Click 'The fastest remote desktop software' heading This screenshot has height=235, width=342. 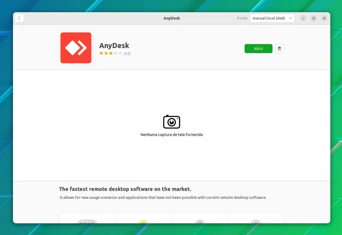pos(125,189)
